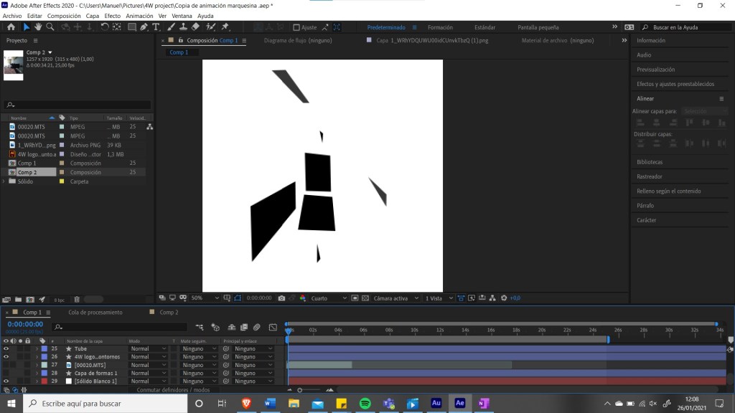Click the red label swatch of layer 29
Viewport: 735px width, 413px height.
[x=43, y=381]
